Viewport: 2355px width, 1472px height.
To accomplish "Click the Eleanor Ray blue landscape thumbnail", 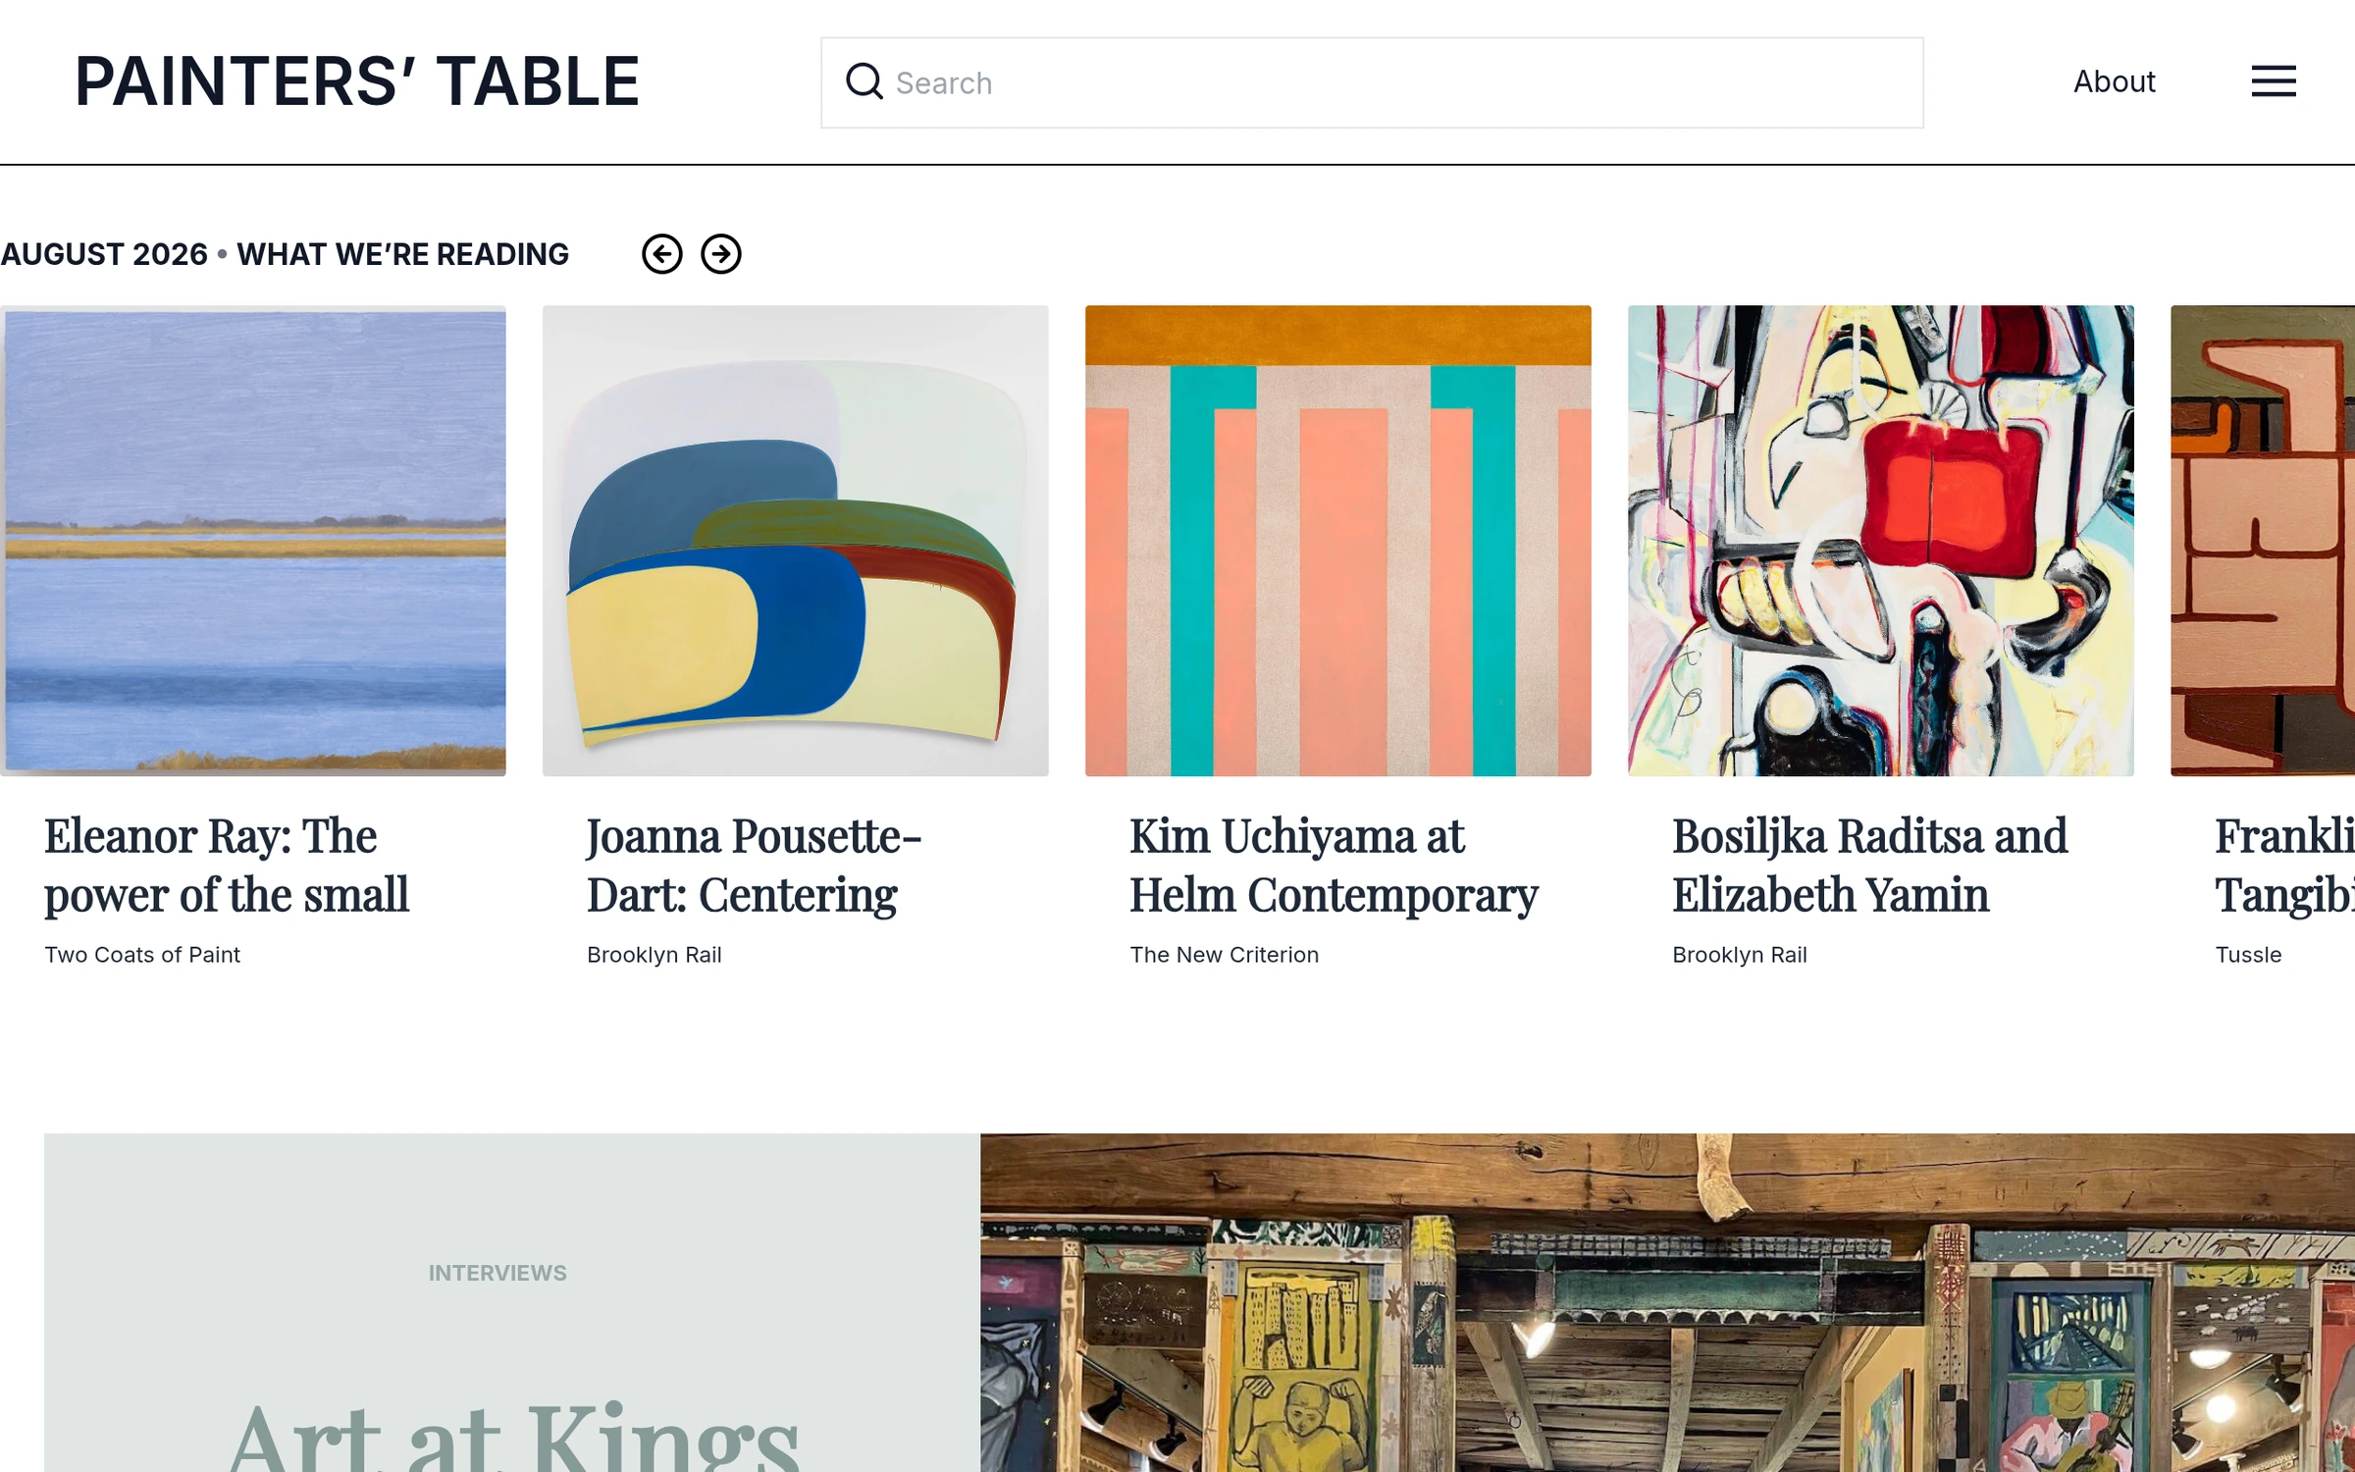I will click(253, 541).
